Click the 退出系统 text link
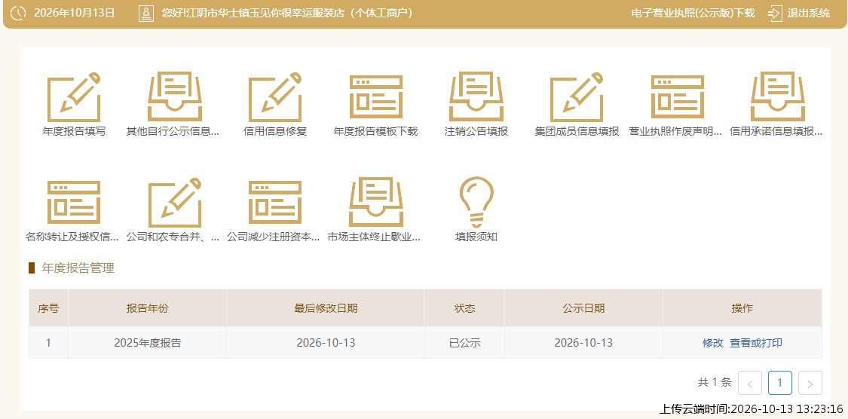 (x=809, y=13)
